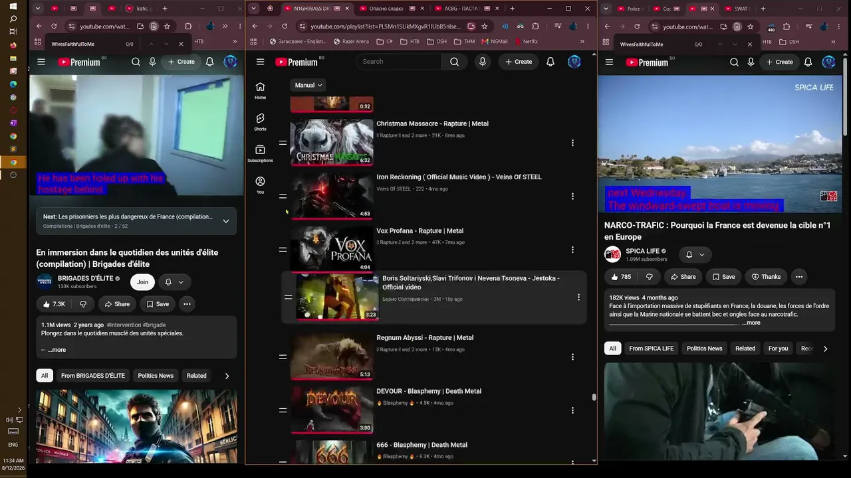Like the BRIGADES D'ÉLITE video (7.3K)
The height and width of the screenshot is (478, 851).
(54, 304)
